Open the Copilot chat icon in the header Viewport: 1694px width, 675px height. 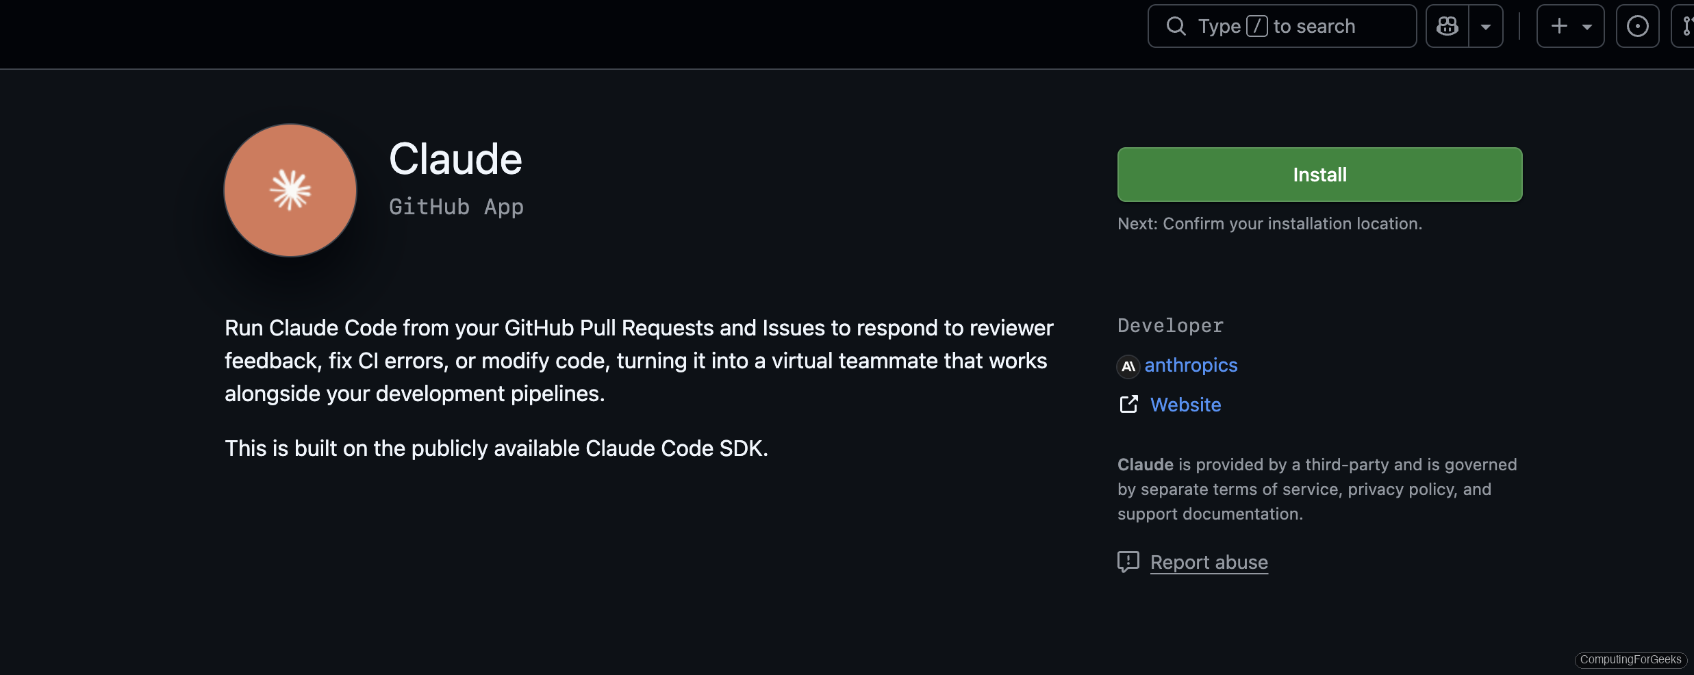(x=1446, y=25)
